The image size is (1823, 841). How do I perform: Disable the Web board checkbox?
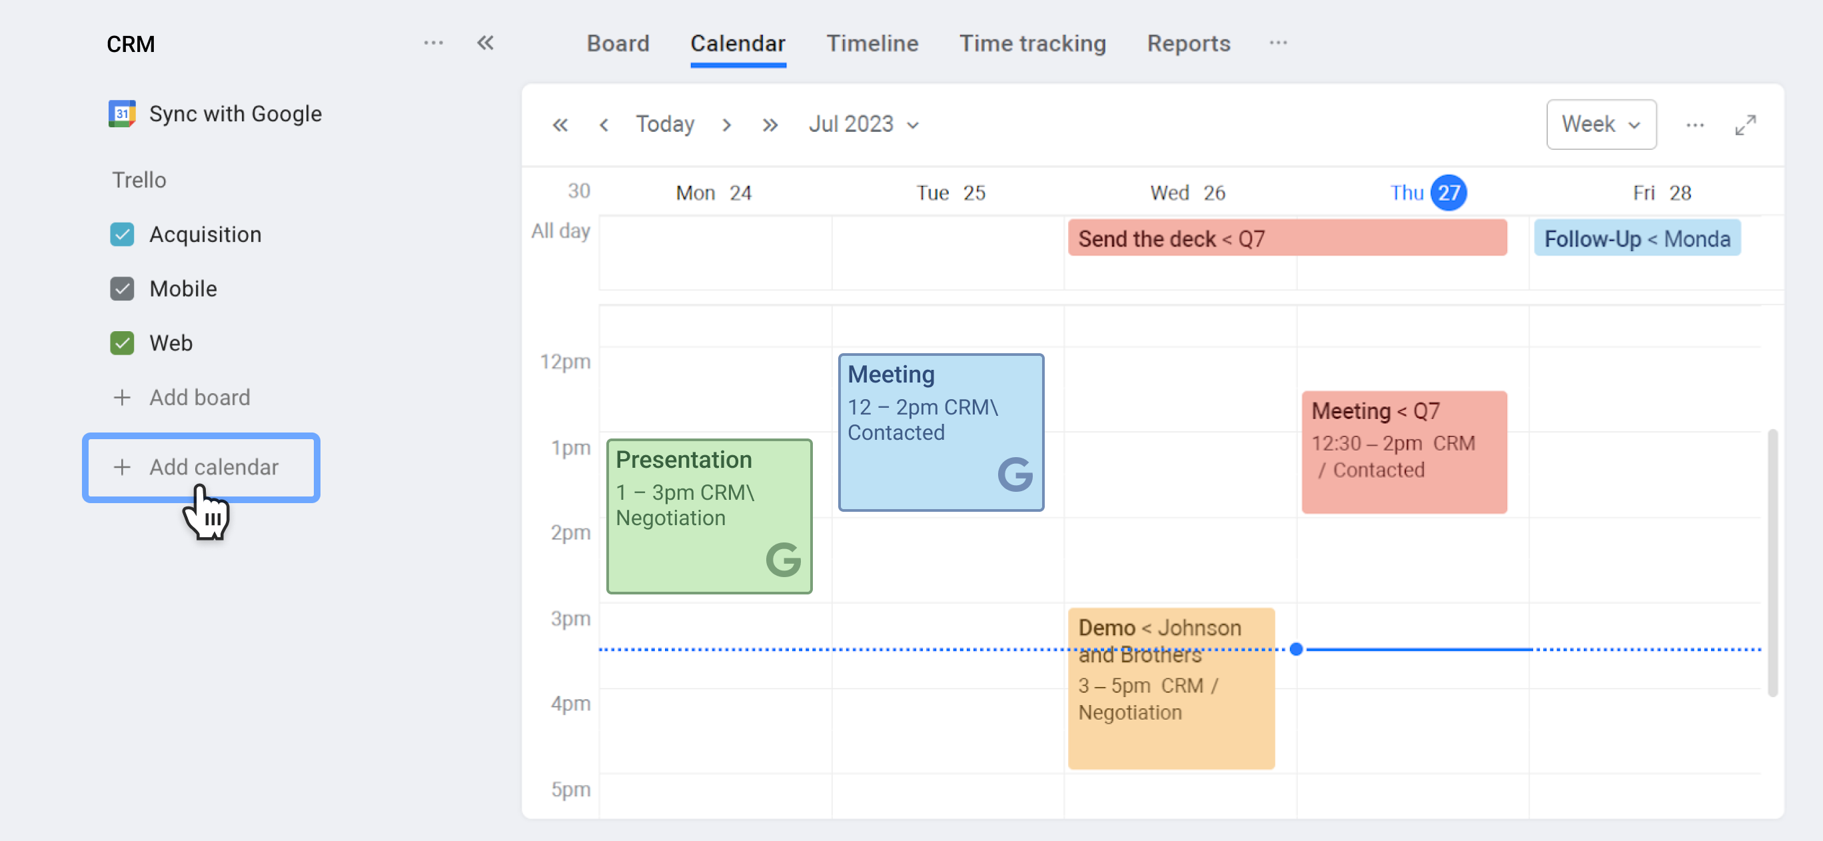click(122, 343)
